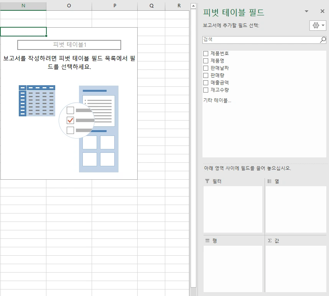Click the 필터 funnel icon in the areas section
Viewport: 329px width, 296px height.
click(x=207, y=181)
